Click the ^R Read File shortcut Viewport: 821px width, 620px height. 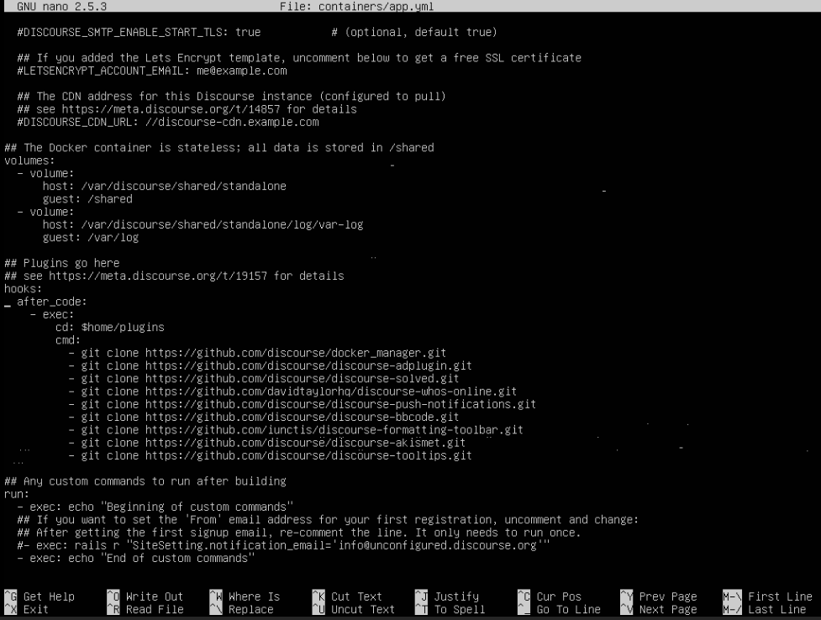145,610
